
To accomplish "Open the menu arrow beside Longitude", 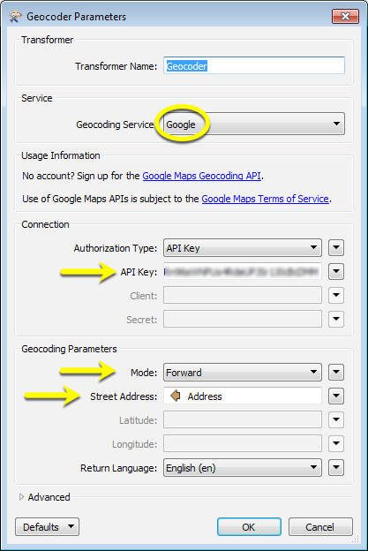I will tap(336, 443).
